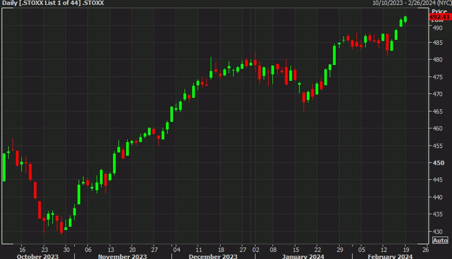
Task: Select the latest green candle near 492
Action: click(x=405, y=19)
